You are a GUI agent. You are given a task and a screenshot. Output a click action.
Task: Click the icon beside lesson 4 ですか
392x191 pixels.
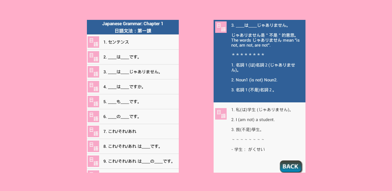(x=93, y=87)
